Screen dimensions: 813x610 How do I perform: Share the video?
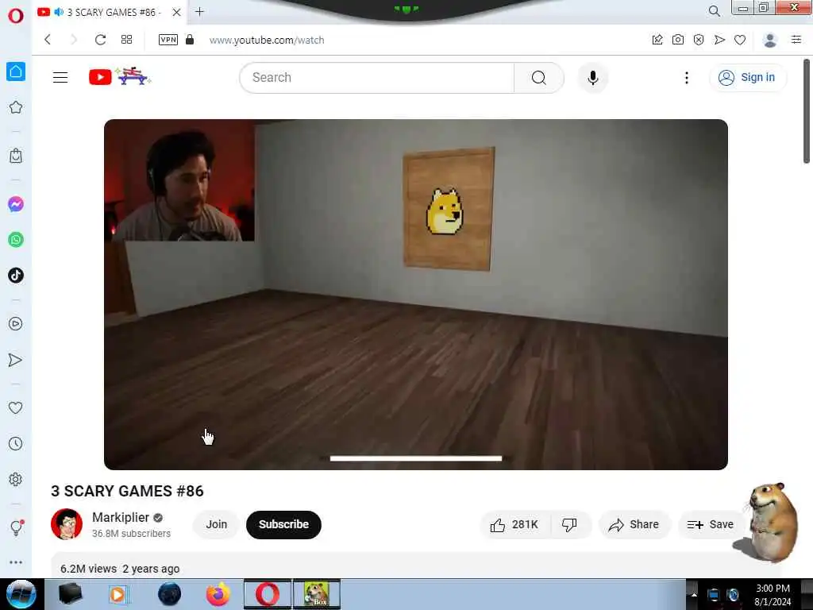click(x=634, y=525)
